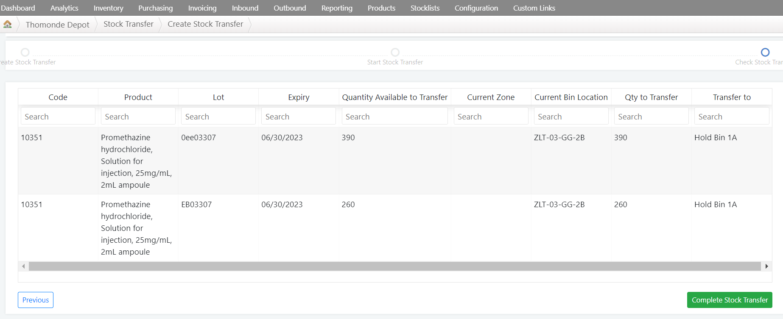
Task: Sort by the Expiry column header
Action: (299, 97)
